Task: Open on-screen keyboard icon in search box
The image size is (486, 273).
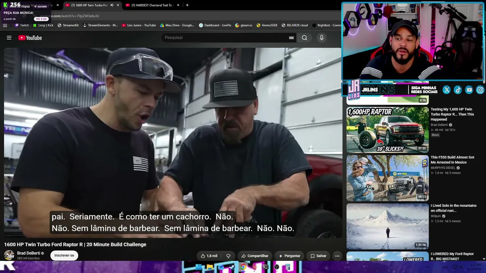Action: 291,38
